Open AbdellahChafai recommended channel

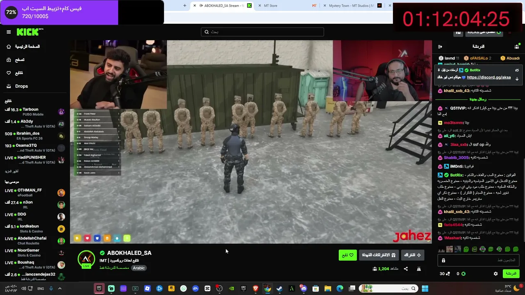tap(34, 241)
